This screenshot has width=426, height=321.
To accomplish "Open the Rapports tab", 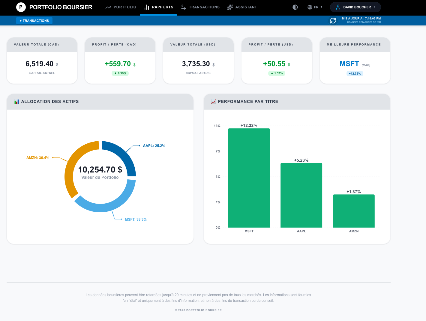I will click(x=159, y=7).
